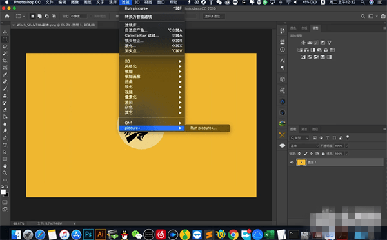Expand the opacity 100% dropdown arrow
This screenshot has width=387, height=240.
click(x=346, y=146)
